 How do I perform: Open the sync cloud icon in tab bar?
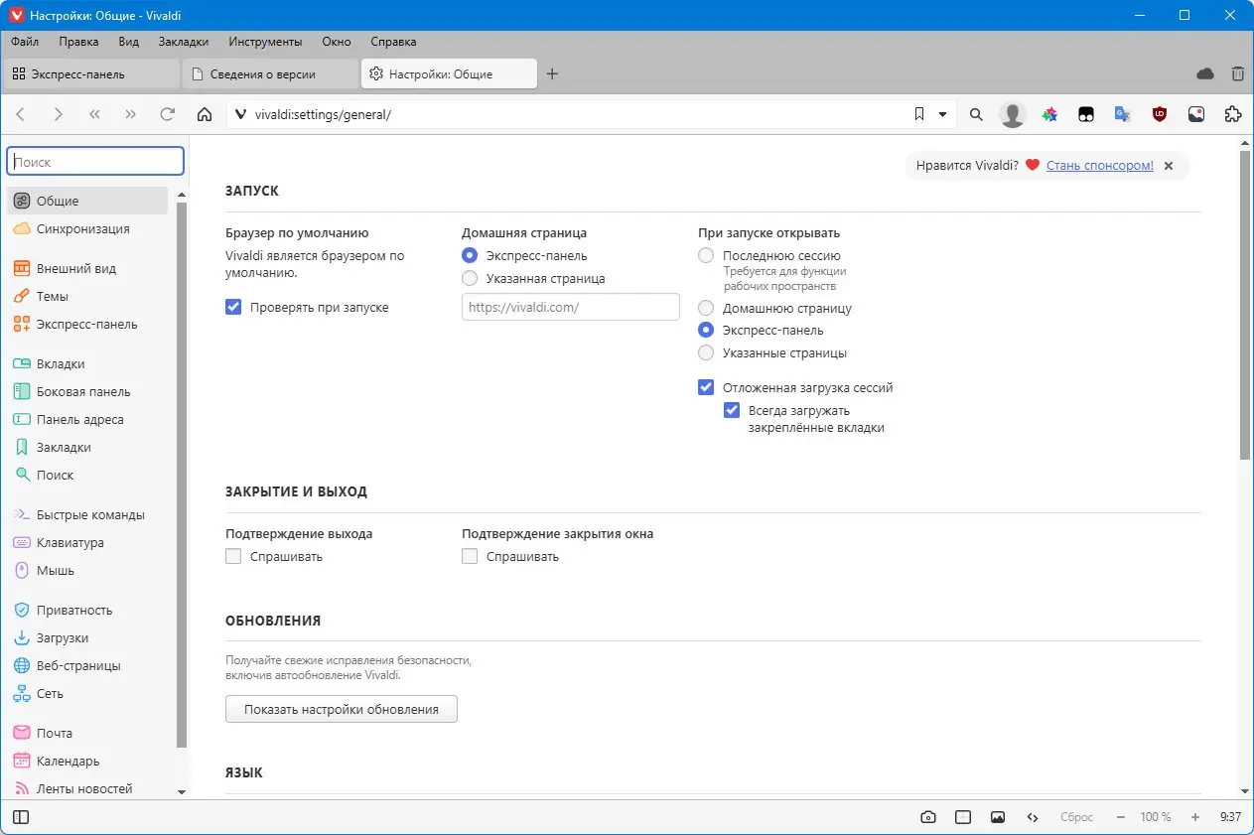pyautogui.click(x=1205, y=73)
